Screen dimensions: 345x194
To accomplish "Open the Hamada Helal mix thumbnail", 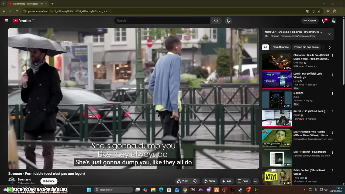I will click(x=277, y=138).
